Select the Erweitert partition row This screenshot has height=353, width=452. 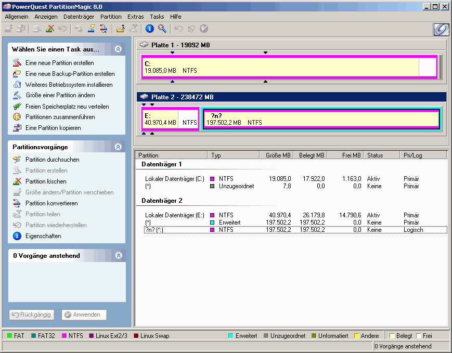pos(295,223)
